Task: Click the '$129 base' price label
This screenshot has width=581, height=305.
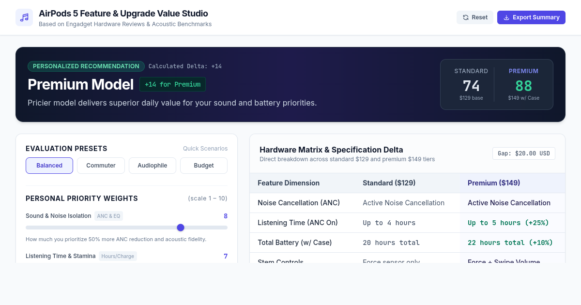Action: click(471, 98)
